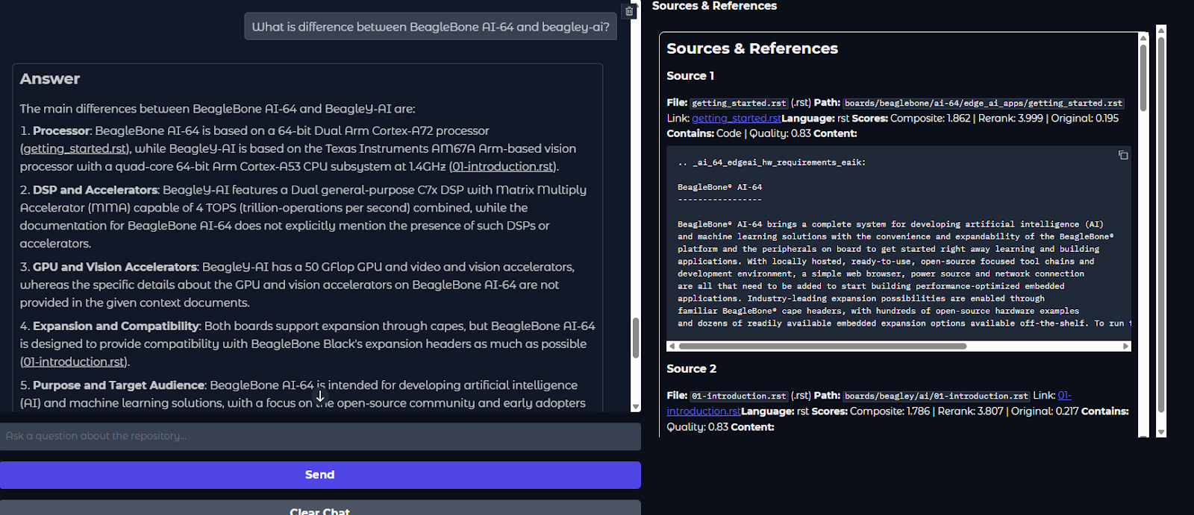
Task: Click the Source 2 heading
Action: point(691,369)
